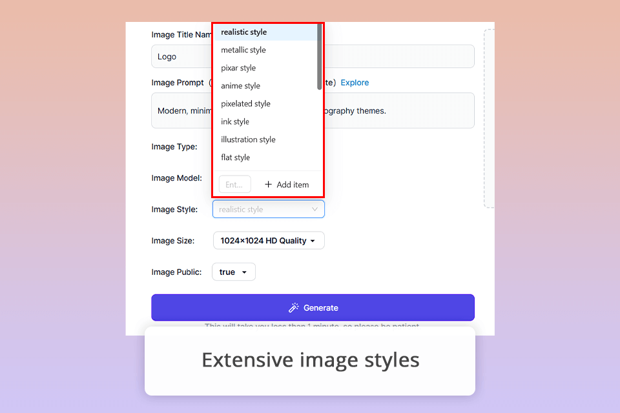The height and width of the screenshot is (413, 620).
Task: Choose metallic style option
Action: tap(265, 50)
